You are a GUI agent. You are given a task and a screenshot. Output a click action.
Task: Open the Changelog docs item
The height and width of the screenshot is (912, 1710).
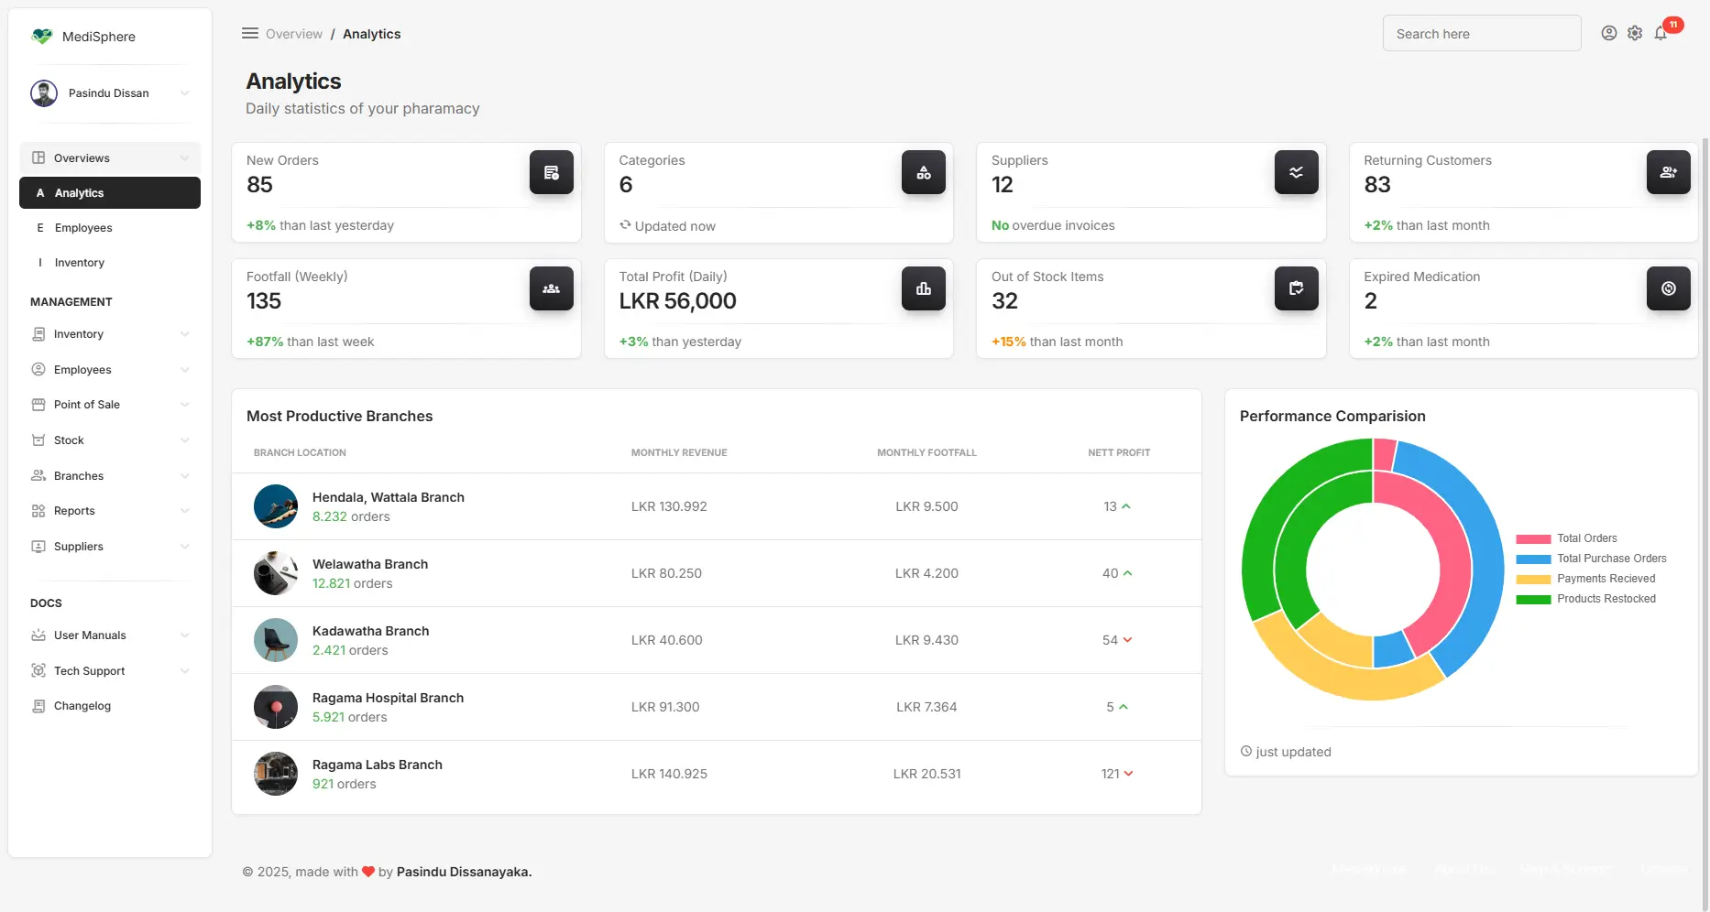point(82,706)
